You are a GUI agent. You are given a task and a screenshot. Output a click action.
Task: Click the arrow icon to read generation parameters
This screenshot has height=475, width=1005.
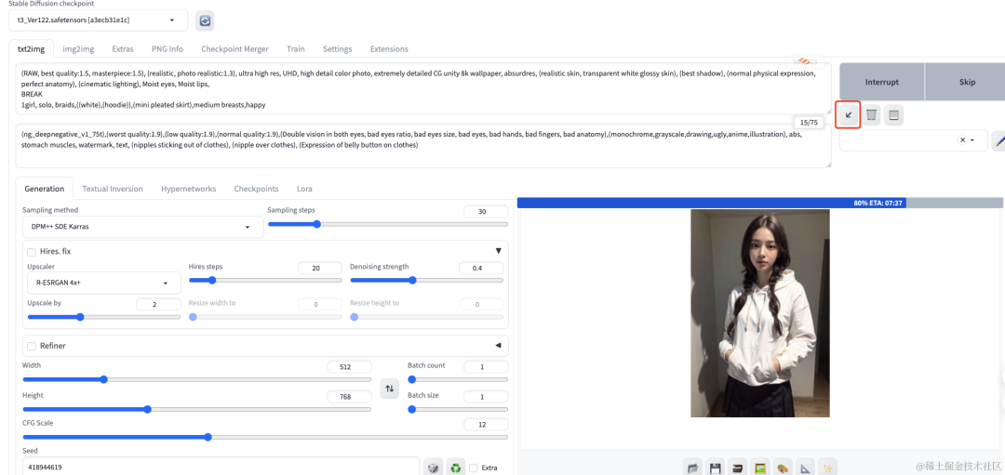(849, 115)
